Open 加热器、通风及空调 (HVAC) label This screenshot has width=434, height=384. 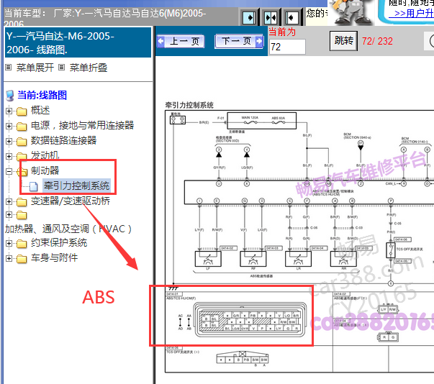(x=68, y=229)
